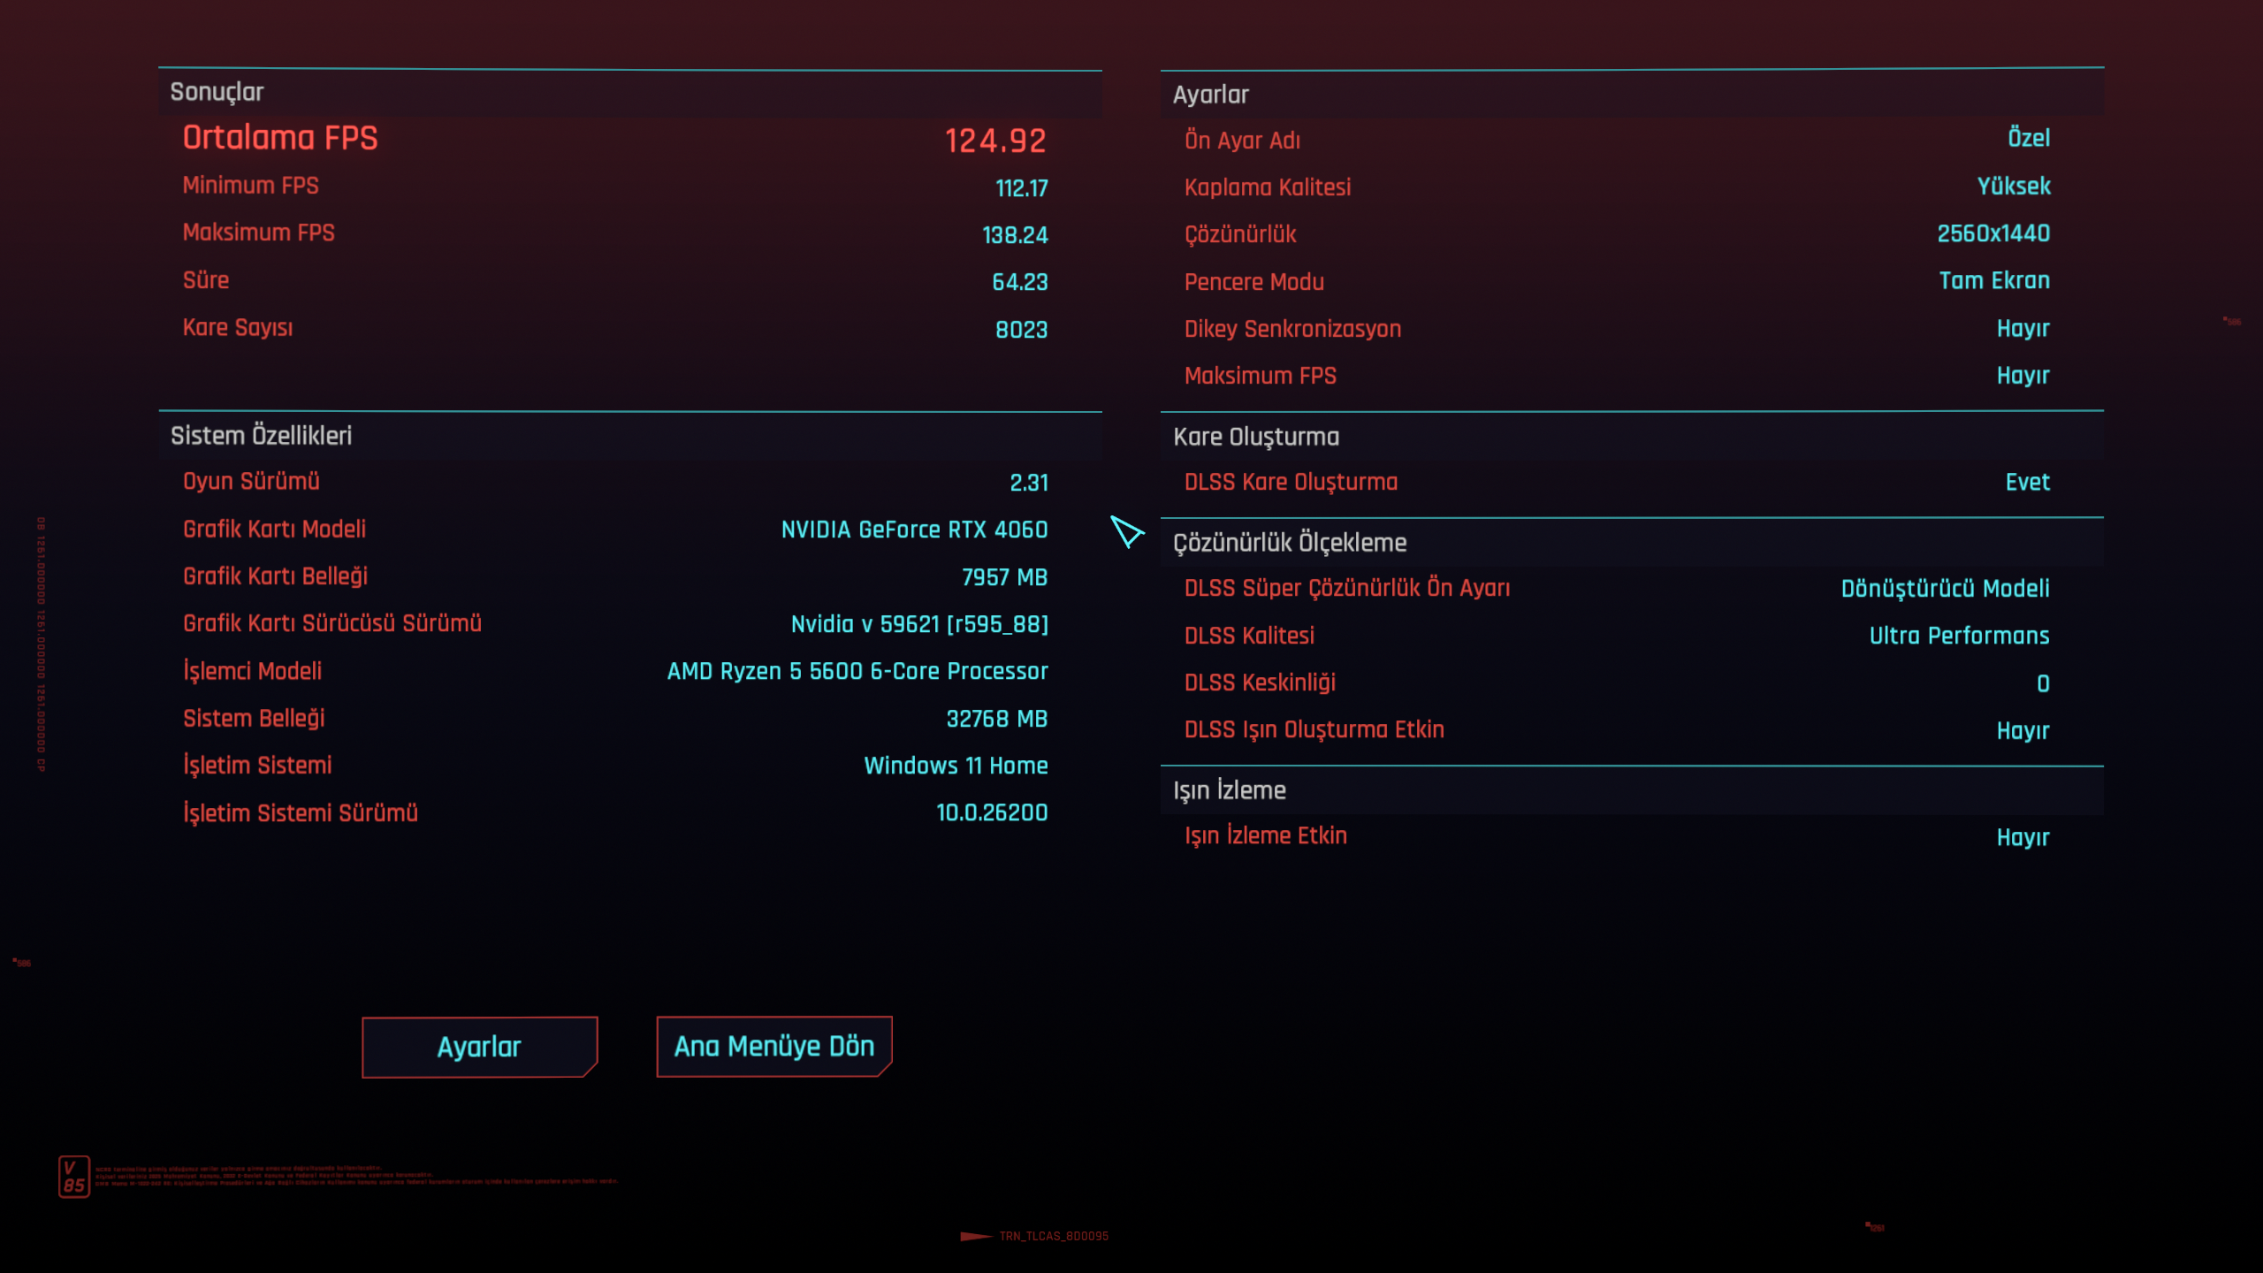Screen dimensions: 2263x1273
Task: Open the Ayarlar button
Action: coord(479,1047)
